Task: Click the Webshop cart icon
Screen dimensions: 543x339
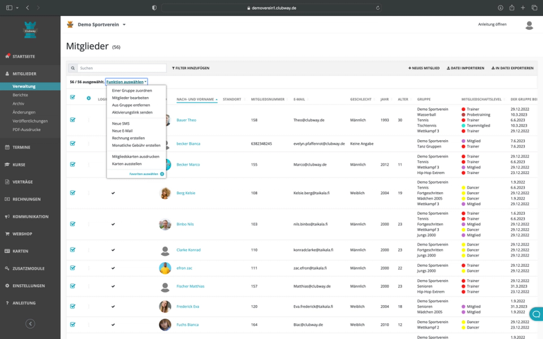Action: [x=7, y=234]
